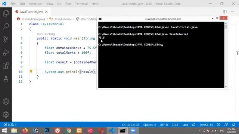Open Vivaldi browser from the taskbar
This screenshot has height=134, width=239.
click(x=58, y=131)
